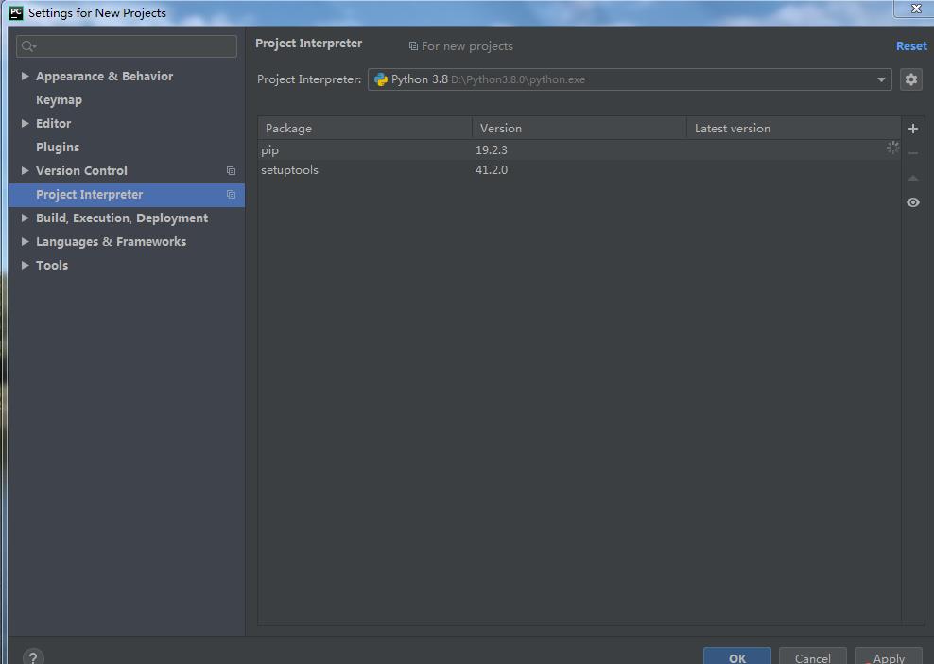The height and width of the screenshot is (664, 934).
Task: Click setuptools version 41.2.0 cell
Action: coord(492,170)
